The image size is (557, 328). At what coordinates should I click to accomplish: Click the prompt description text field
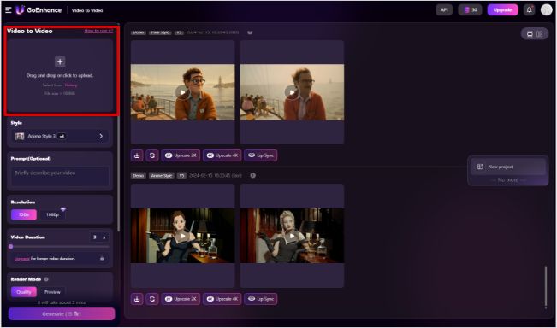[60, 176]
